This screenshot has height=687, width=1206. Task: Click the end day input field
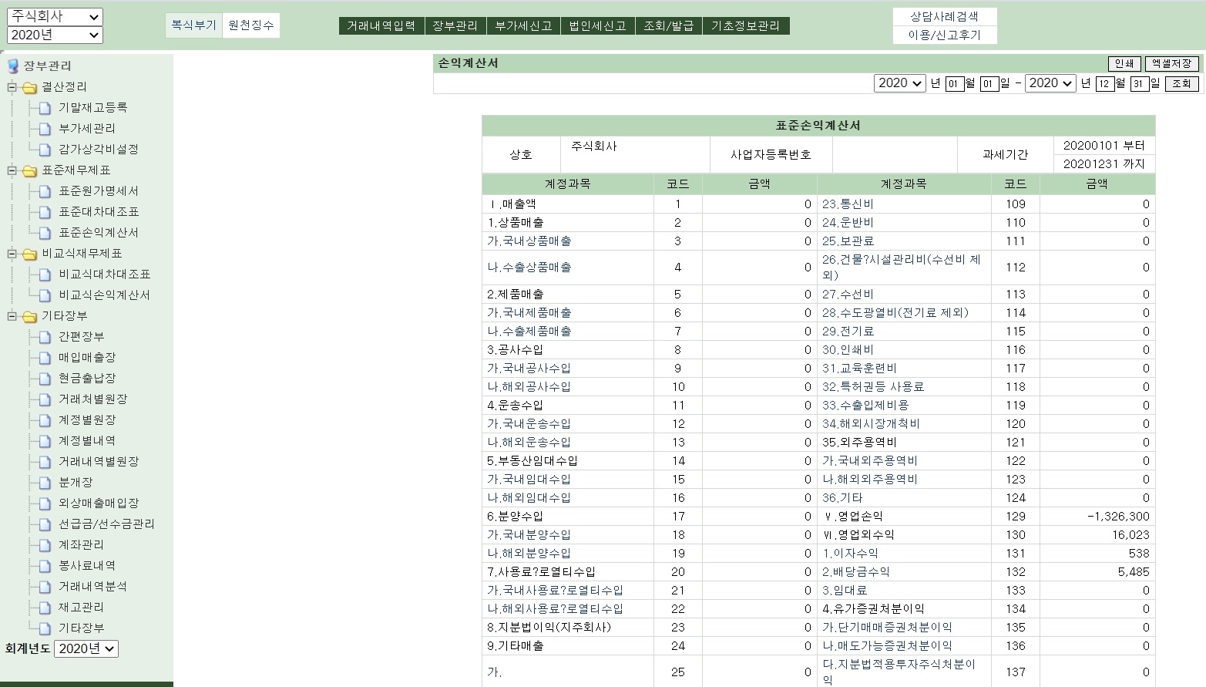click(x=1140, y=84)
